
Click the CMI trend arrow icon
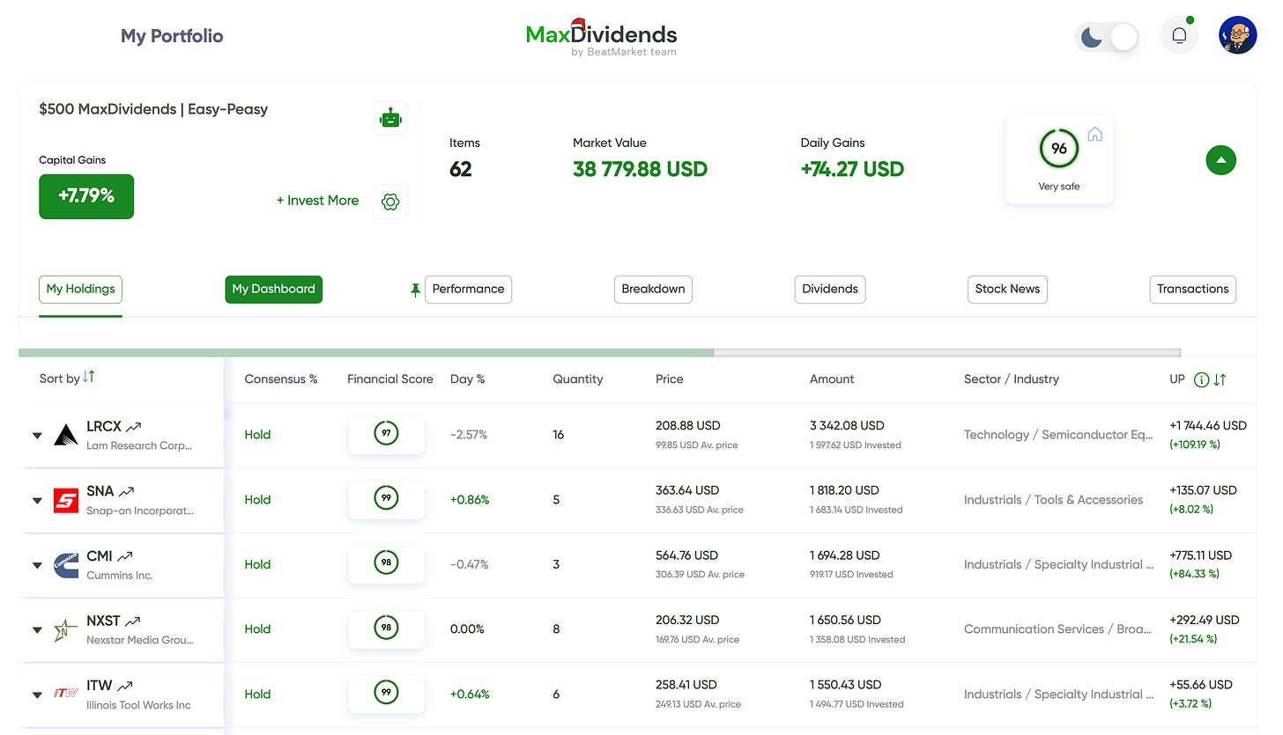pos(125,556)
